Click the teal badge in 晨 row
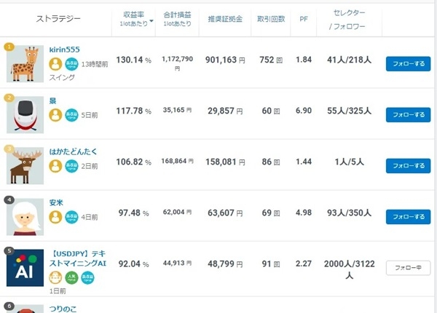The image size is (437, 313). [71, 115]
